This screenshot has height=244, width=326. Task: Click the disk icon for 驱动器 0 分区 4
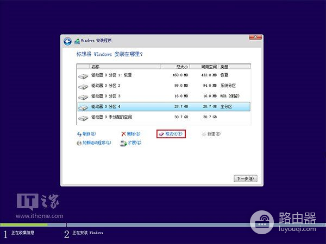(x=83, y=107)
